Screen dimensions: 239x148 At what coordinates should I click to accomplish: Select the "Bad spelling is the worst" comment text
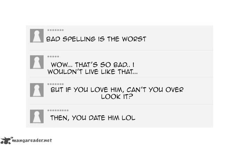point(96,39)
